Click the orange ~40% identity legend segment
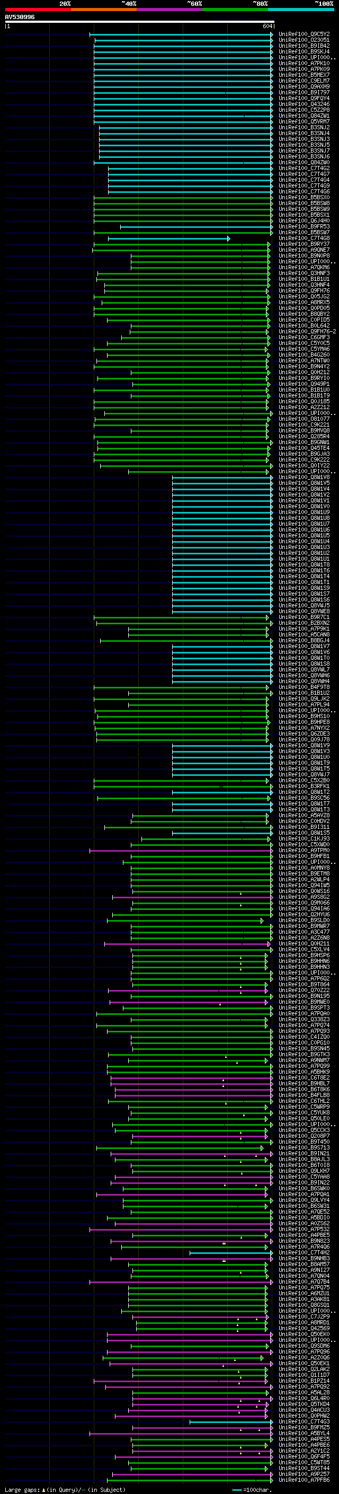Screen dimensions: 339x1494 click(x=103, y=10)
